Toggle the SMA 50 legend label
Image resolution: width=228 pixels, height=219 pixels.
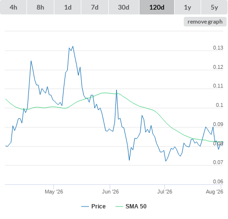click(x=136, y=206)
